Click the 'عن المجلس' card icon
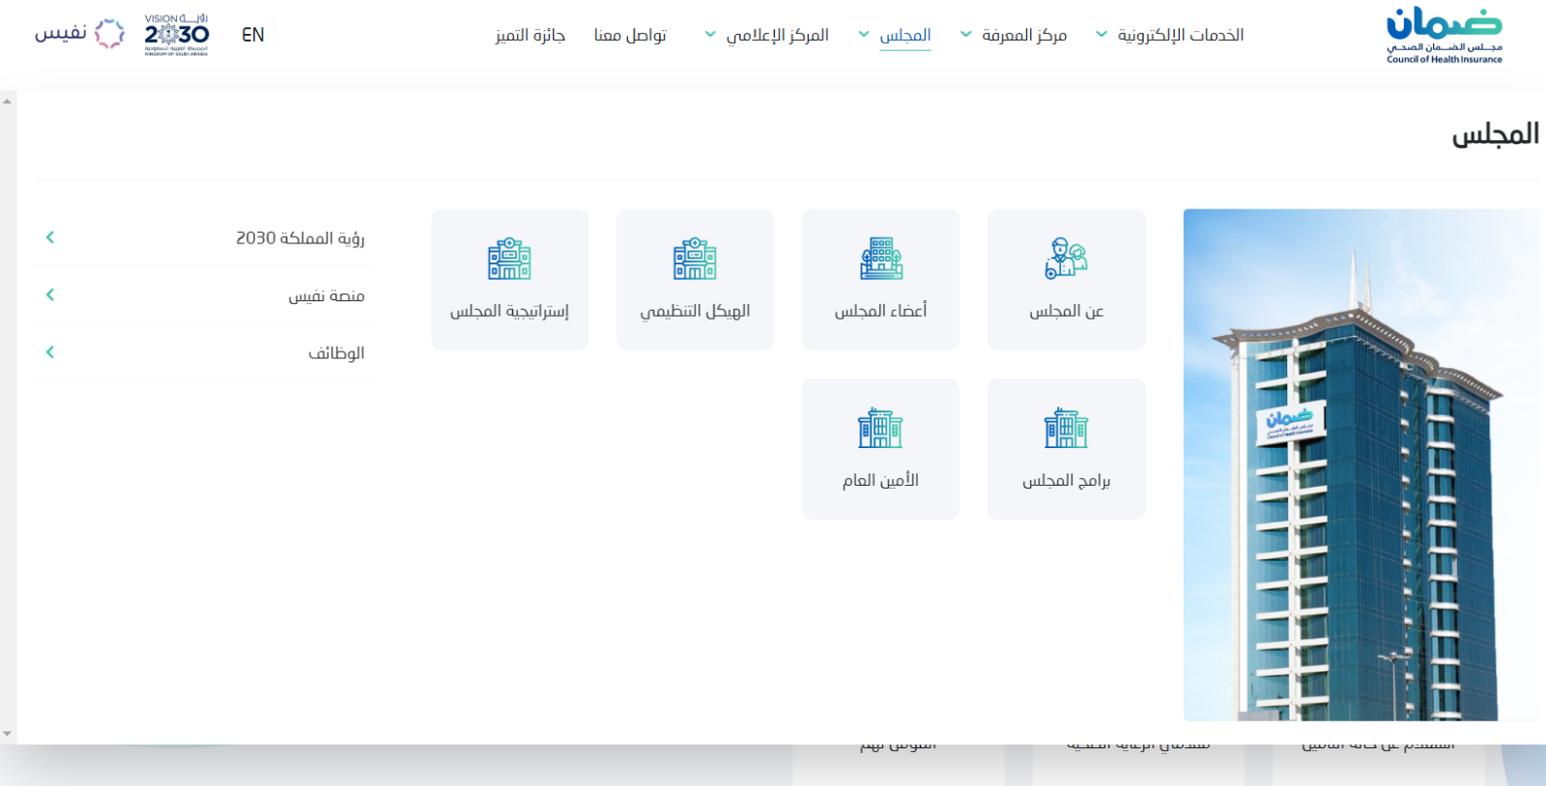Image resolution: width=1546 pixels, height=786 pixels. [x=1066, y=259]
